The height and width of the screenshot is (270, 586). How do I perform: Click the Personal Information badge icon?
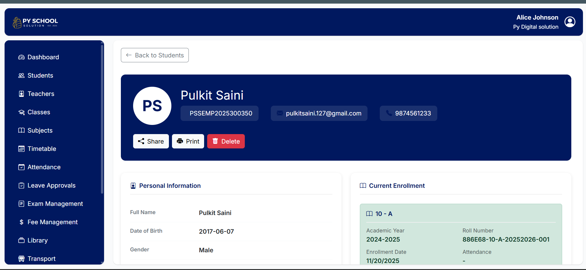click(133, 186)
